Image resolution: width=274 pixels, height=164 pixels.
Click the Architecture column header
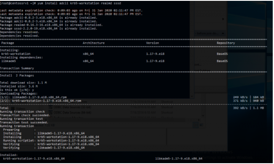click(x=94, y=43)
